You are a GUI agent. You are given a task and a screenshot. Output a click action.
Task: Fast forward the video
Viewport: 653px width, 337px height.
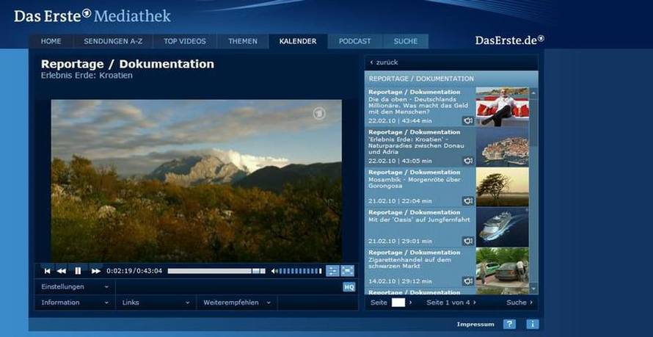96,271
